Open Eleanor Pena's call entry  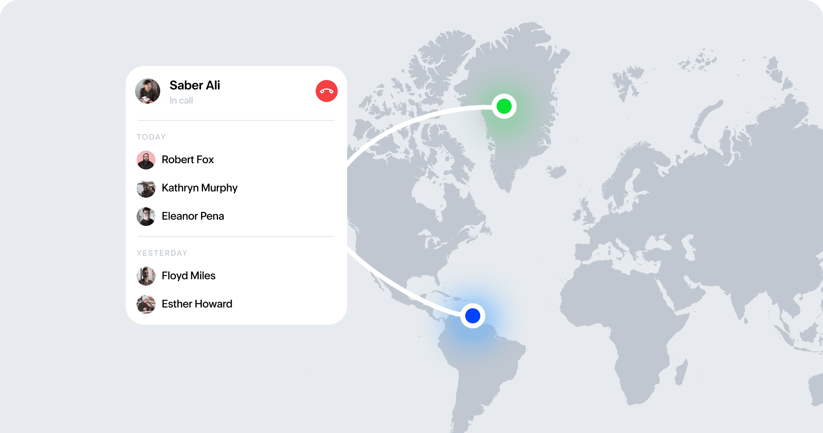pyautogui.click(x=193, y=216)
